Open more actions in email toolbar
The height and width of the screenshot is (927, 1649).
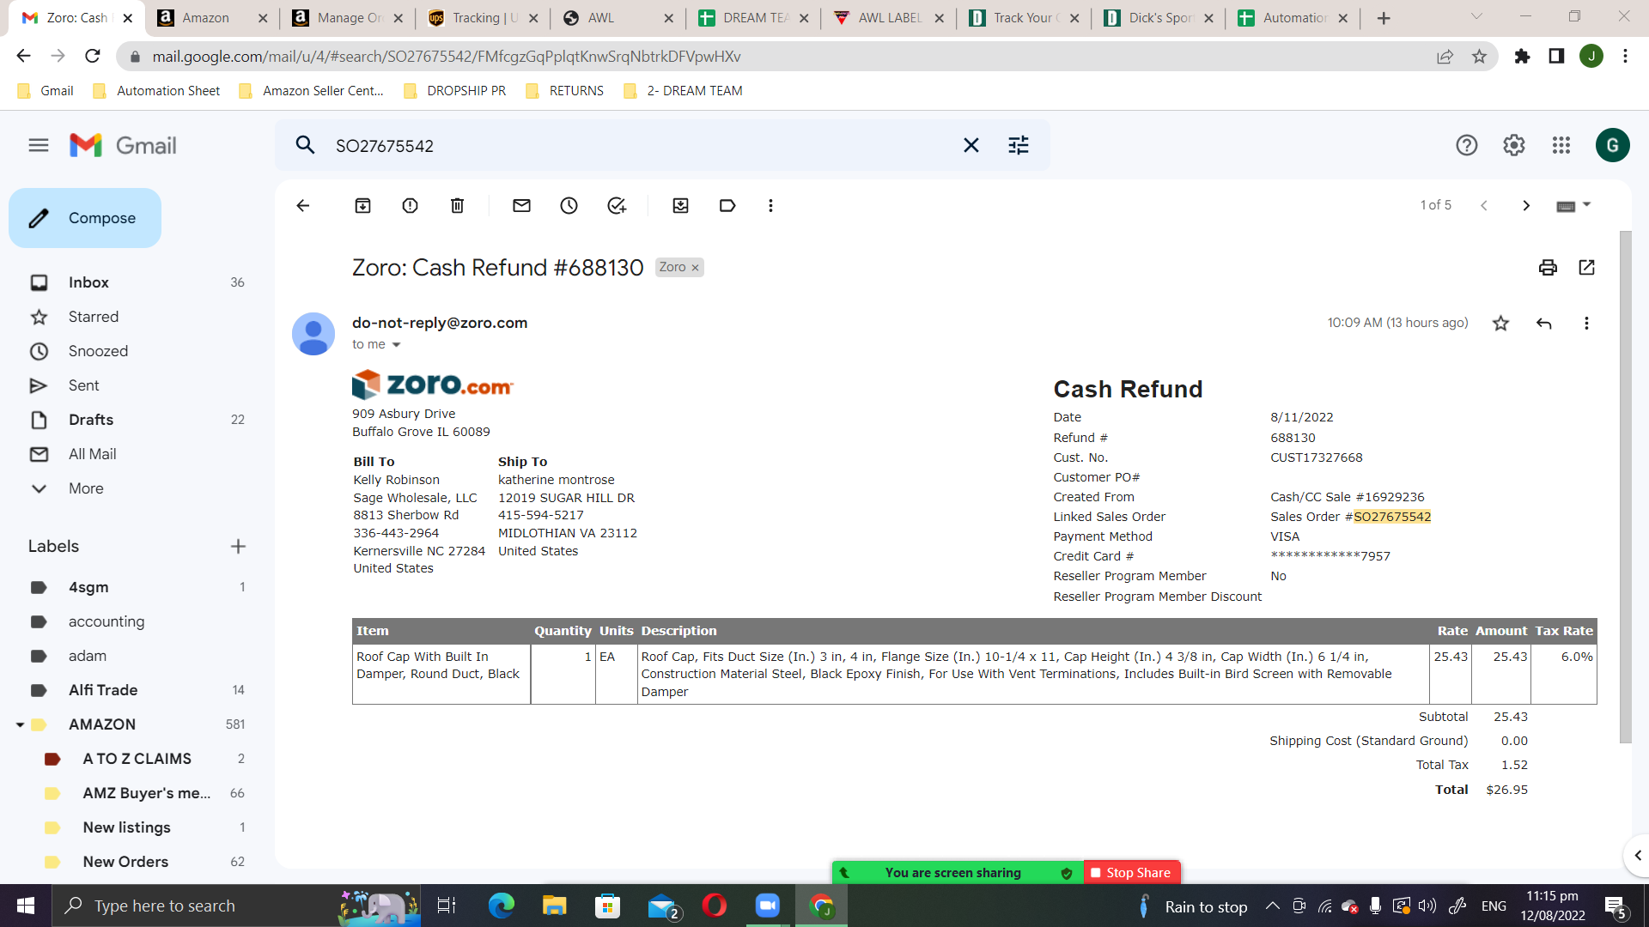[770, 206]
